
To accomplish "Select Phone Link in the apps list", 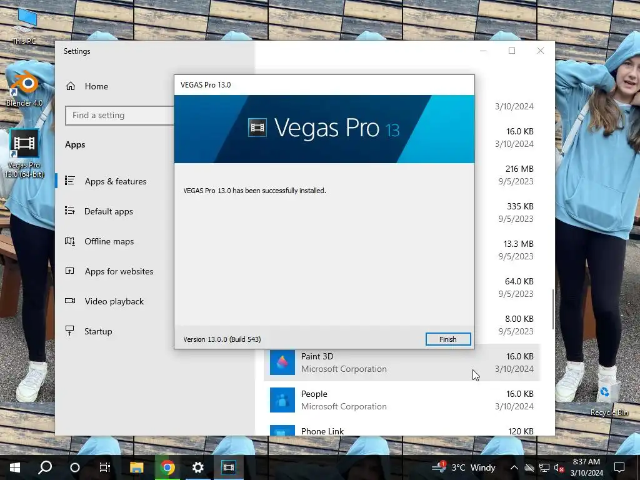I will (402, 429).
